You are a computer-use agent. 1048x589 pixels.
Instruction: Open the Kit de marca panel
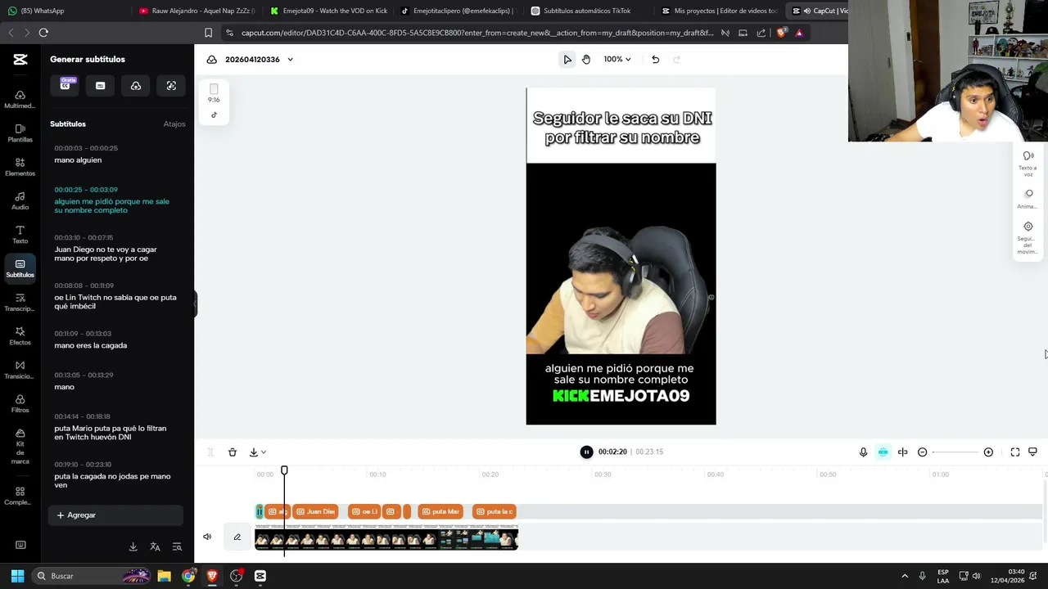(20, 446)
